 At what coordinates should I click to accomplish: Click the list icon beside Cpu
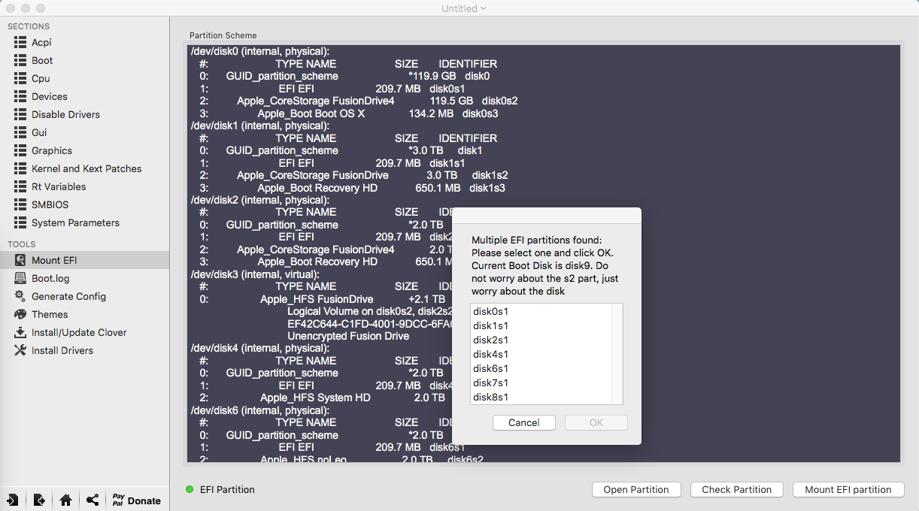20,78
